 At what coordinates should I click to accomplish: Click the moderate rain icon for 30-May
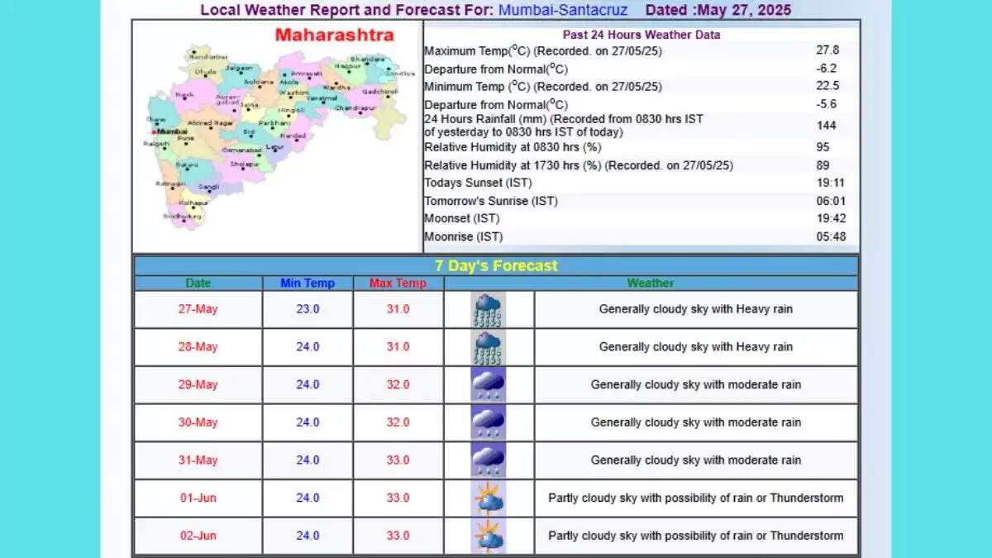[487, 422]
